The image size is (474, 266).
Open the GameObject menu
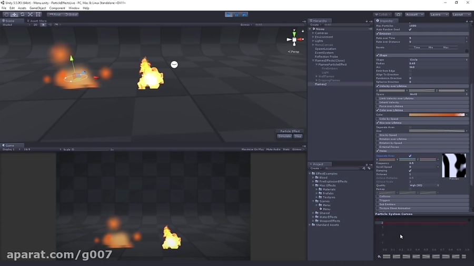click(38, 8)
